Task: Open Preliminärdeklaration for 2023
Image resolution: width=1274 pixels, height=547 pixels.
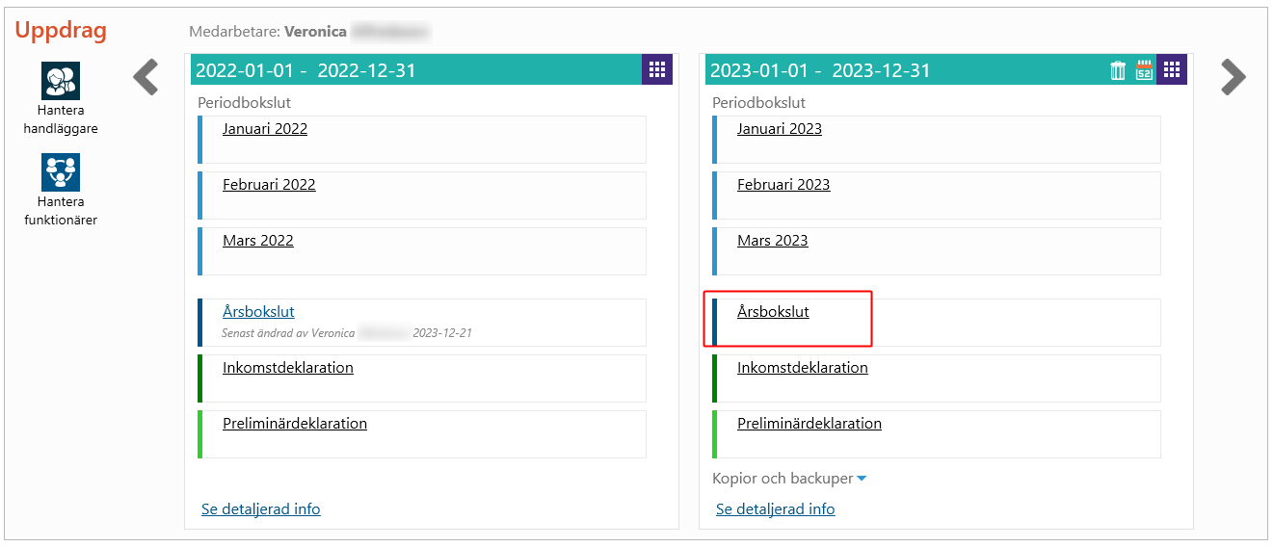Action: (x=810, y=424)
